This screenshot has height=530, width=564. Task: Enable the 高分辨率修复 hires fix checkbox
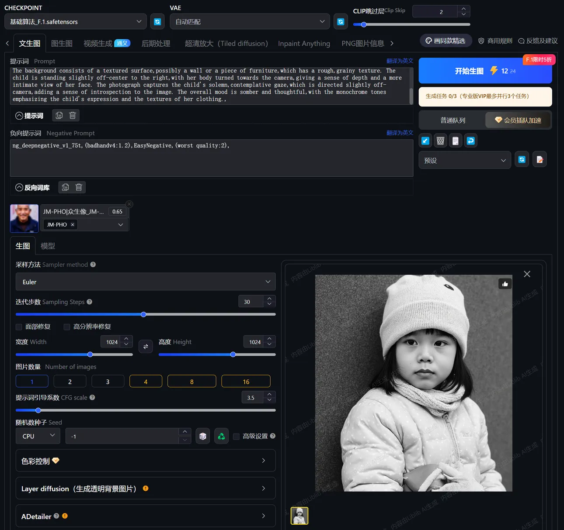tap(67, 327)
